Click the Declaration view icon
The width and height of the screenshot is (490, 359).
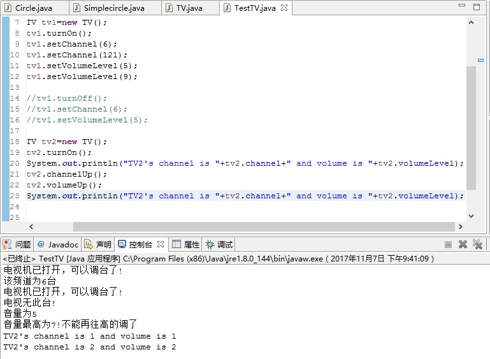[89, 244]
